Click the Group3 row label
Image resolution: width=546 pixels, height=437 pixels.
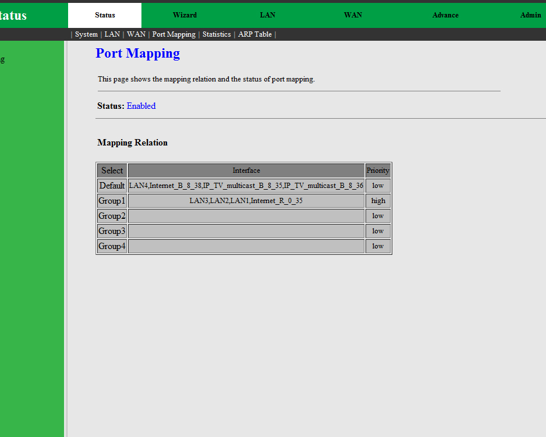click(112, 231)
